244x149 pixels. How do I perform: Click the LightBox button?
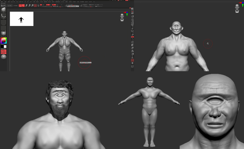click(x=9, y=5)
